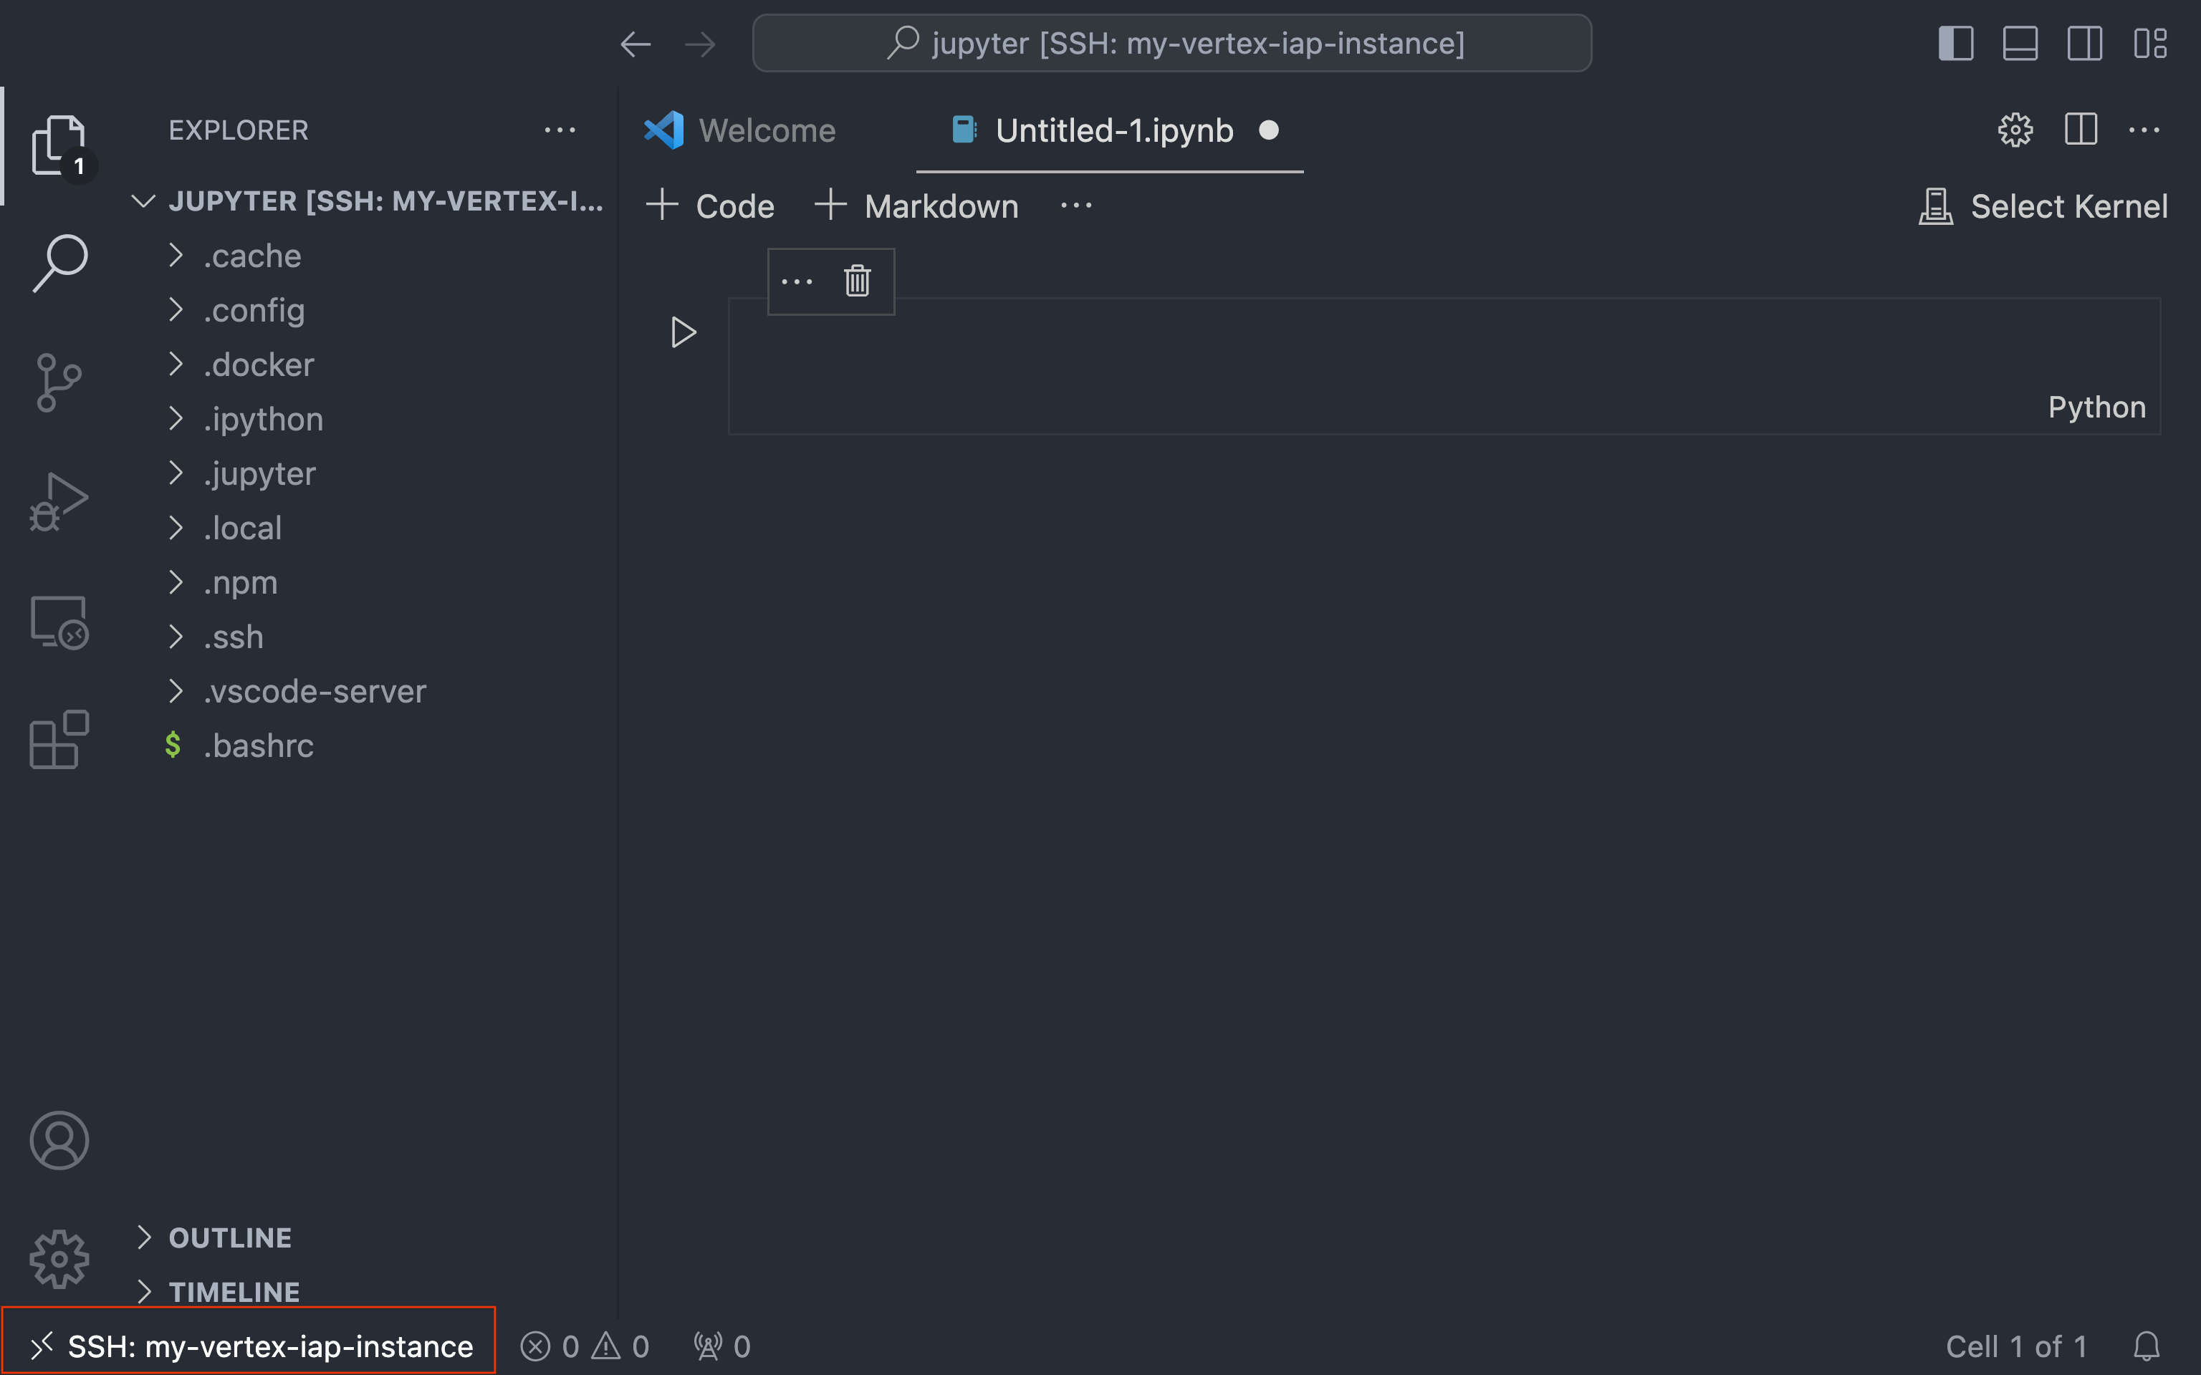Open the Accounts menu icon
The image size is (2201, 1375).
coord(59,1139)
